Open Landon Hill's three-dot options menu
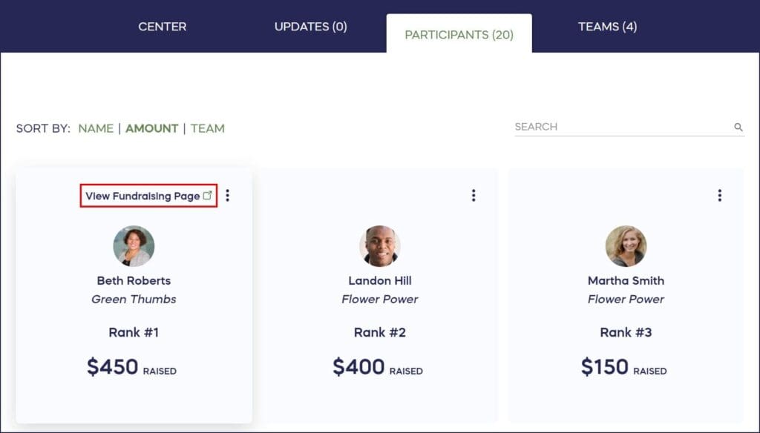 [474, 195]
